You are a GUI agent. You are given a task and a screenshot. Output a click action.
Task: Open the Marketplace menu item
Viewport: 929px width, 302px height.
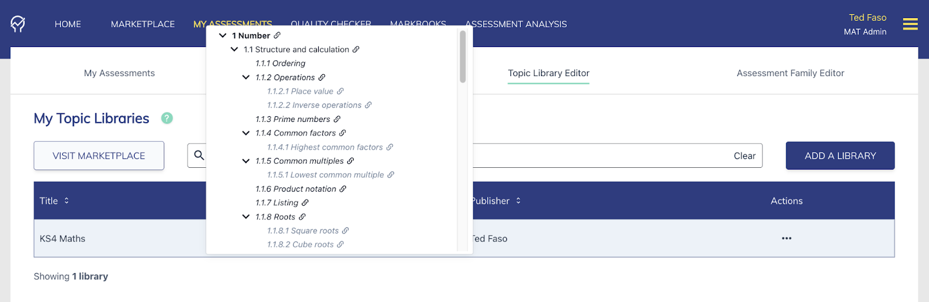(143, 24)
